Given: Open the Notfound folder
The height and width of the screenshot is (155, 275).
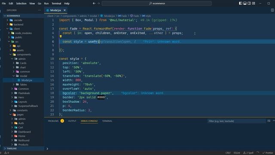Looking at the screenshot, I should (23, 140).
